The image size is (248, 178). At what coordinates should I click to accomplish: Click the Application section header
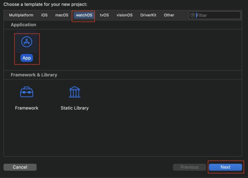(x=23, y=25)
